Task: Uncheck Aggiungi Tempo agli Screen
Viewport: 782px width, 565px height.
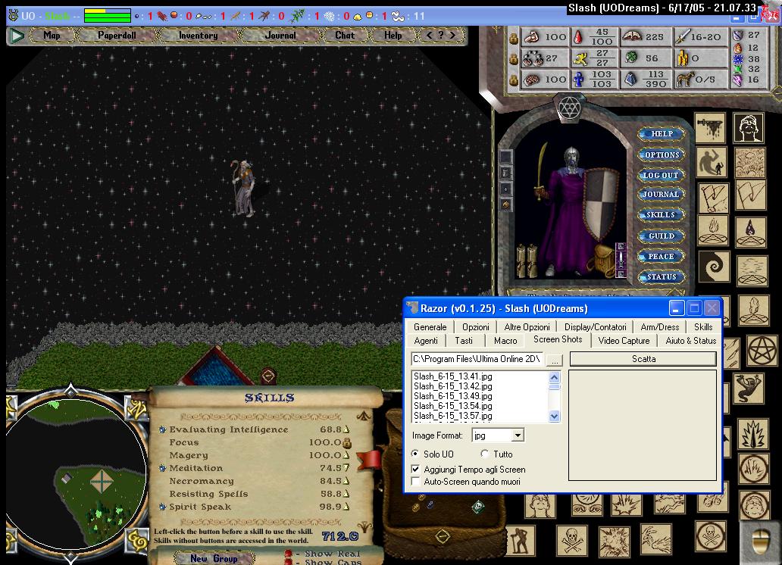Action: coord(415,470)
